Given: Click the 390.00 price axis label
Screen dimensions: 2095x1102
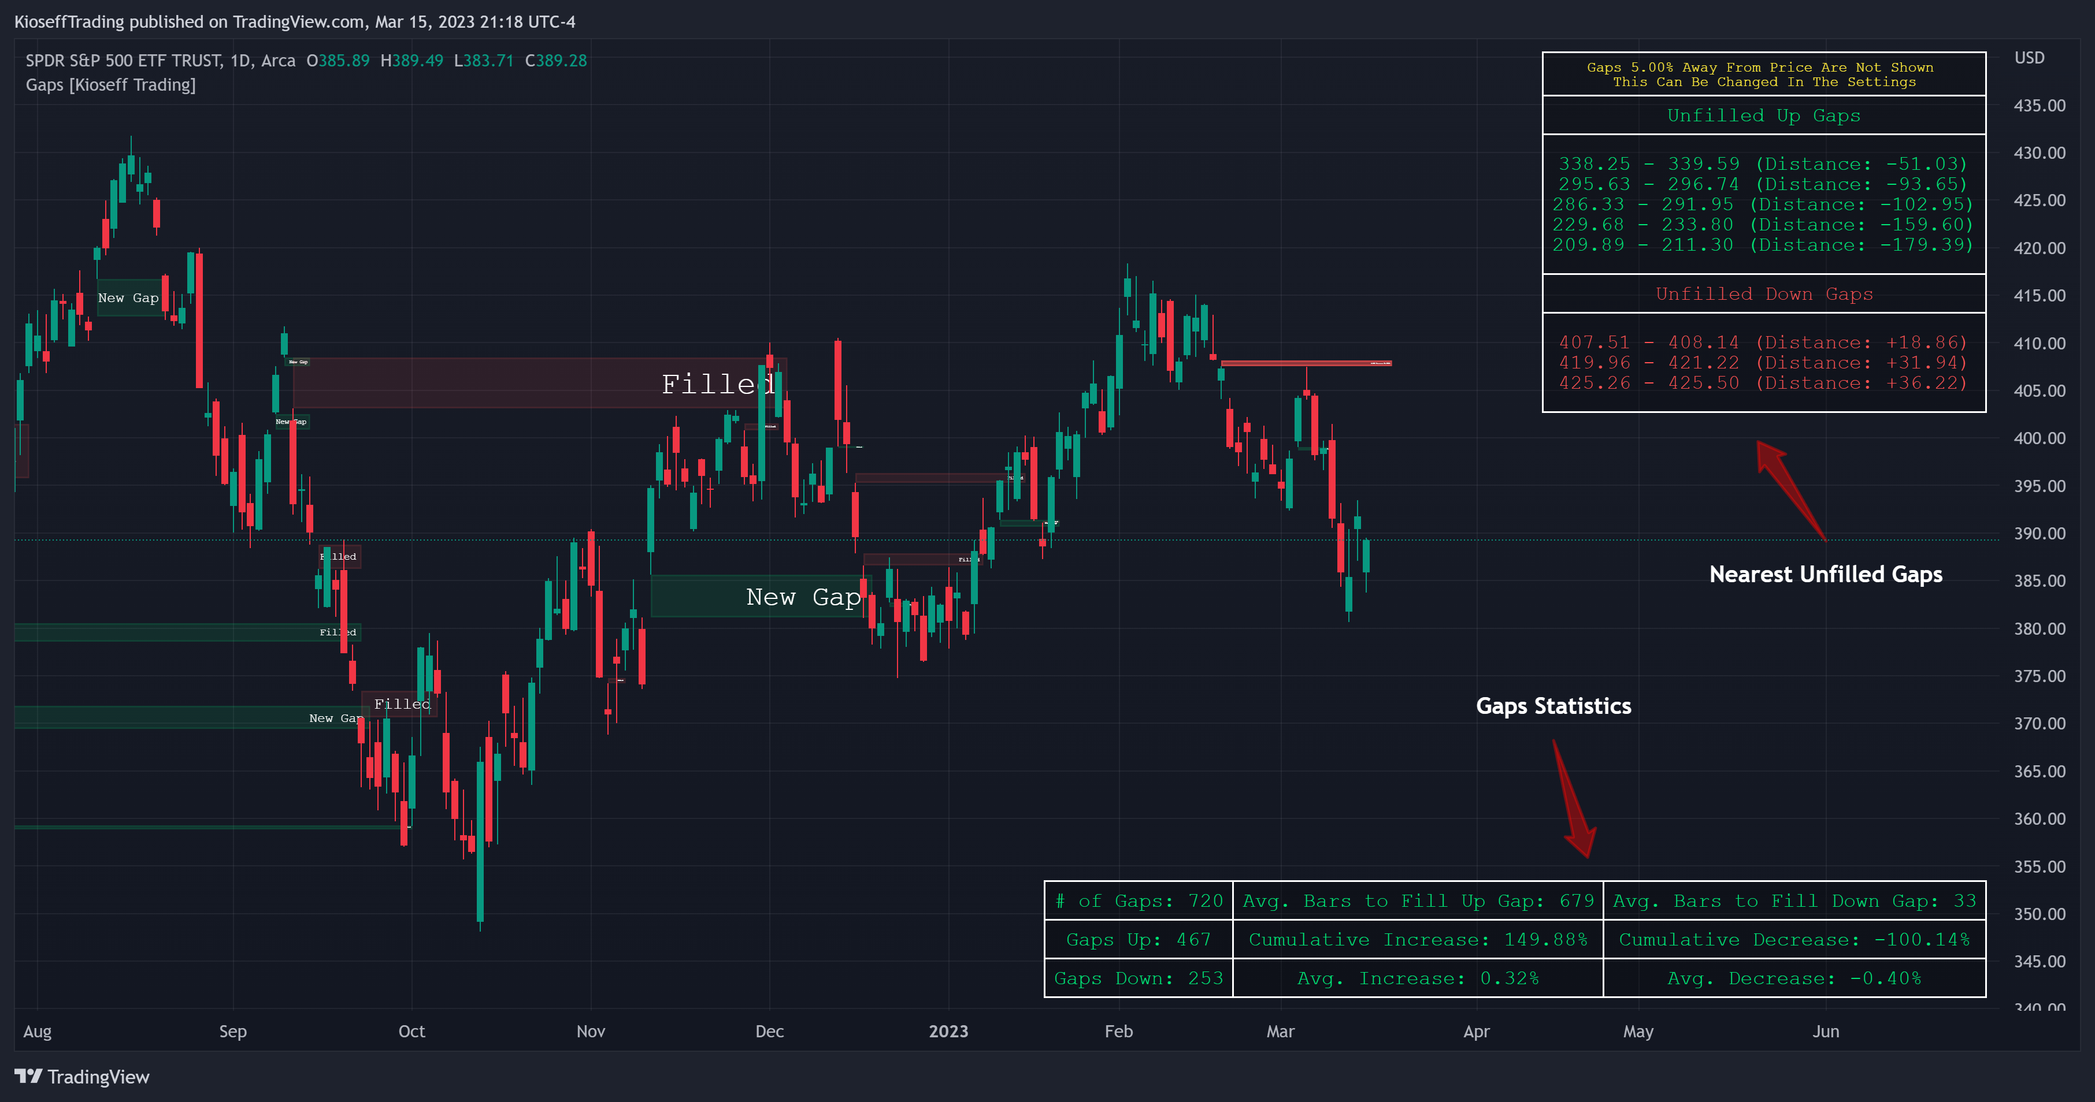Looking at the screenshot, I should click(2039, 534).
